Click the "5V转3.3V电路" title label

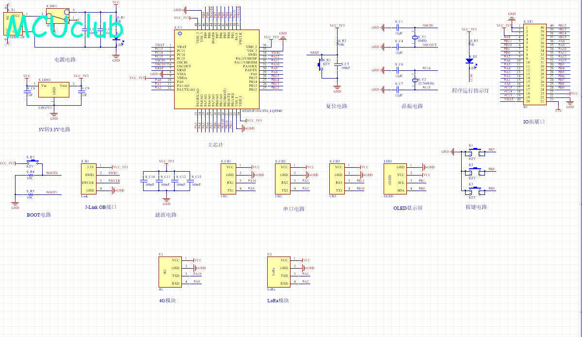[x=54, y=129]
